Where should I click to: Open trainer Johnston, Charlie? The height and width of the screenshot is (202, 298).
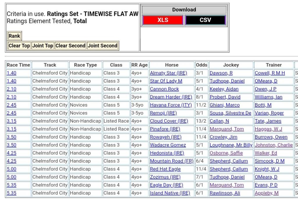(x=274, y=145)
